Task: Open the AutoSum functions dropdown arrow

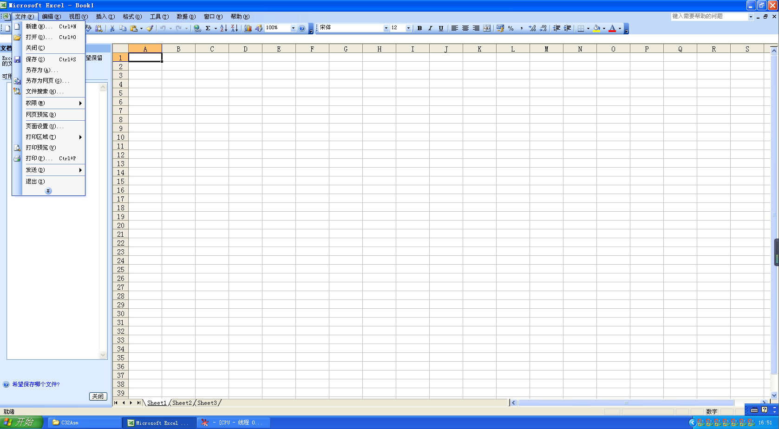Action: pos(216,28)
